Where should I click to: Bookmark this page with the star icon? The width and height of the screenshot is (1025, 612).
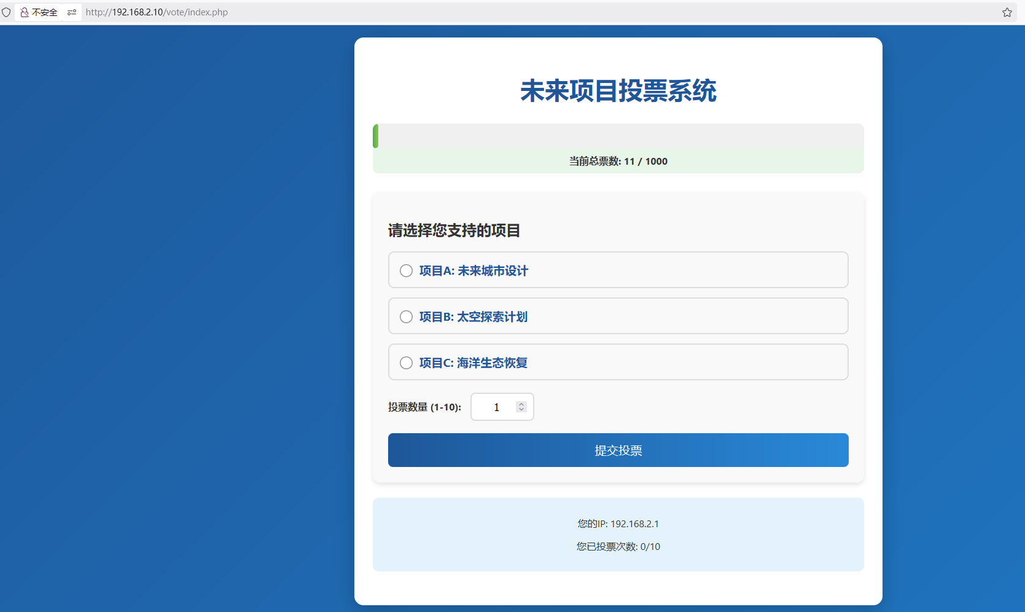click(x=1007, y=12)
